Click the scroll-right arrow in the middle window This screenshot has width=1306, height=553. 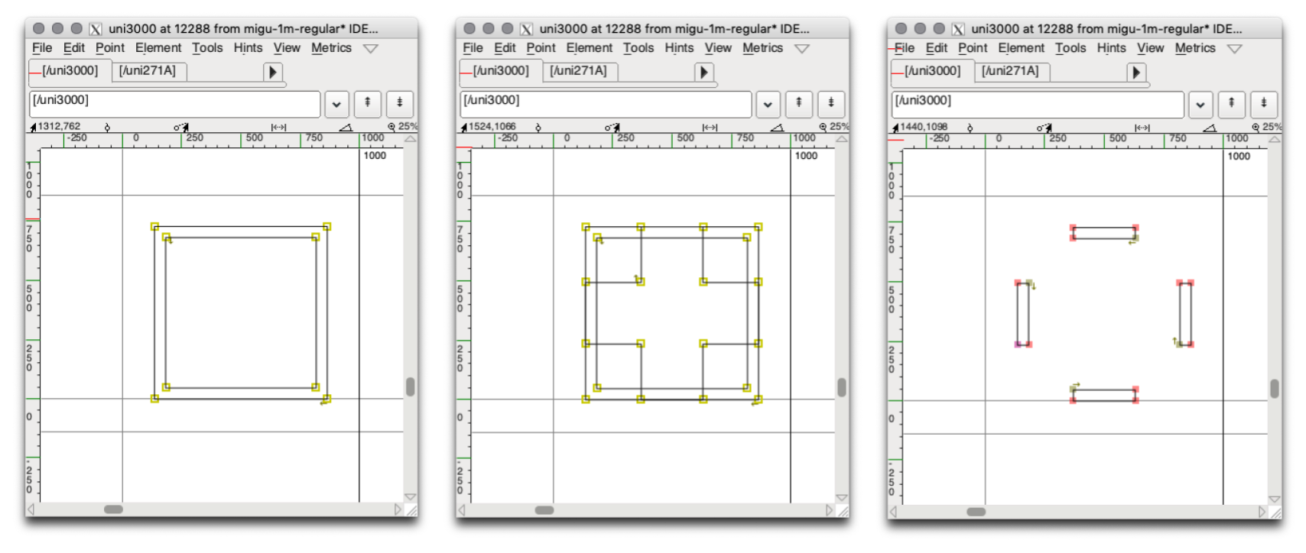pyautogui.click(x=830, y=509)
